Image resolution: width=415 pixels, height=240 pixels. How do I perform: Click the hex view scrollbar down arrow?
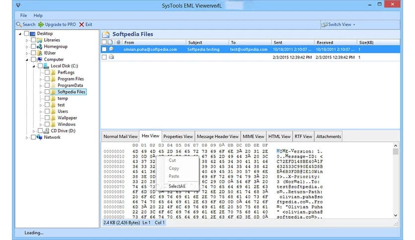coord(396,215)
